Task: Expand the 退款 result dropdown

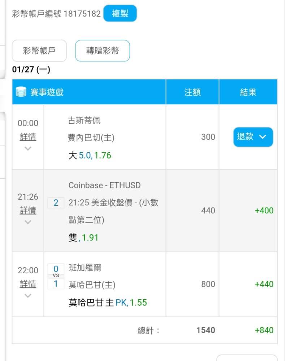Action: coord(253,137)
